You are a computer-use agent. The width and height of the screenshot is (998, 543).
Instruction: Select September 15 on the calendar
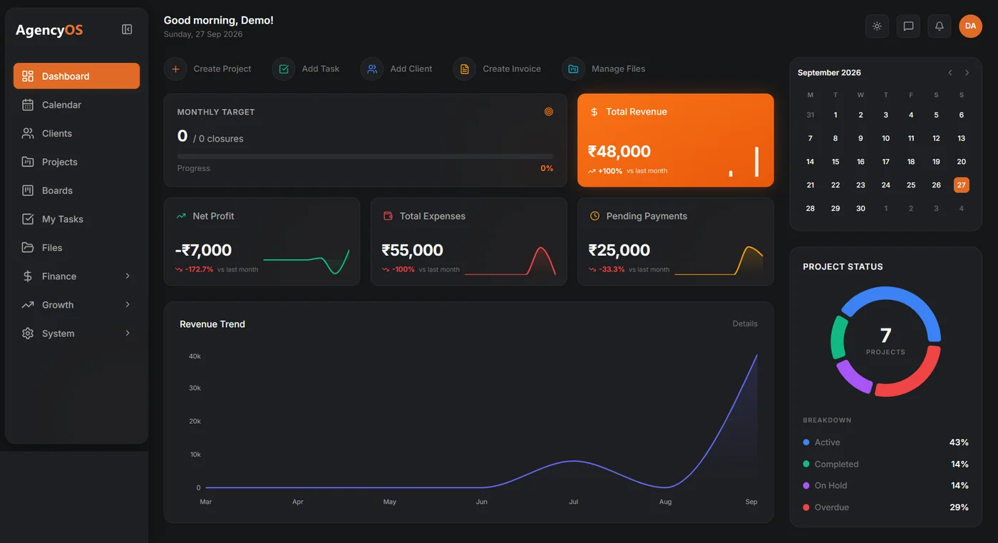[x=835, y=162]
